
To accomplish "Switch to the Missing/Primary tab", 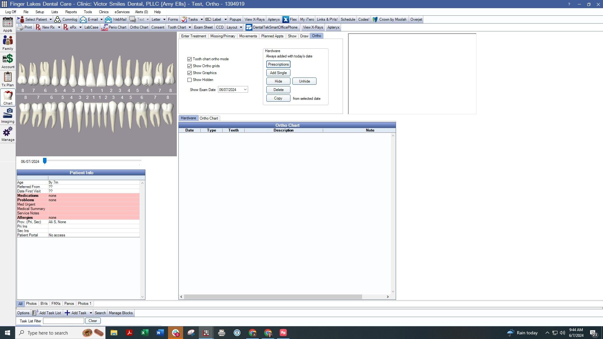I will 223,36.
